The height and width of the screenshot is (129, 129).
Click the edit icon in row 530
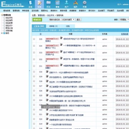(x=47, y=72)
